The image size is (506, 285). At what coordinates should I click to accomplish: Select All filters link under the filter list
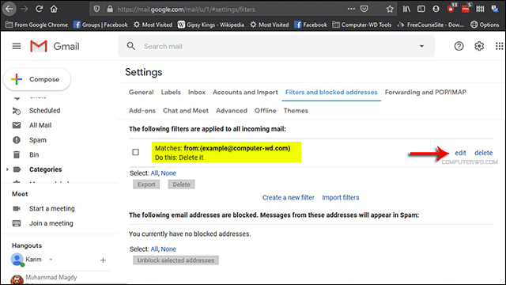(x=154, y=173)
